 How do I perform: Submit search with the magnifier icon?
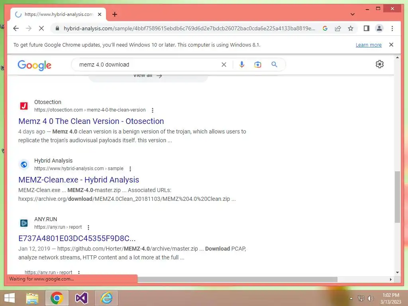point(274,65)
